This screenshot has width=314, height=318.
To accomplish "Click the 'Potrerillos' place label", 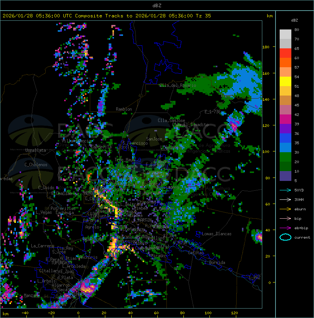I will tap(63, 208).
